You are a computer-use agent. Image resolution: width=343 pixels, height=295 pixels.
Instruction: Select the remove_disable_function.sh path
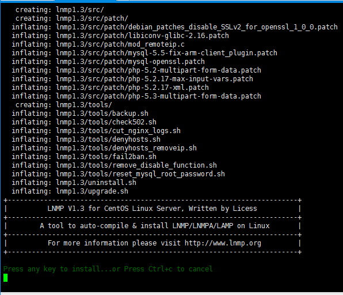[136, 165]
